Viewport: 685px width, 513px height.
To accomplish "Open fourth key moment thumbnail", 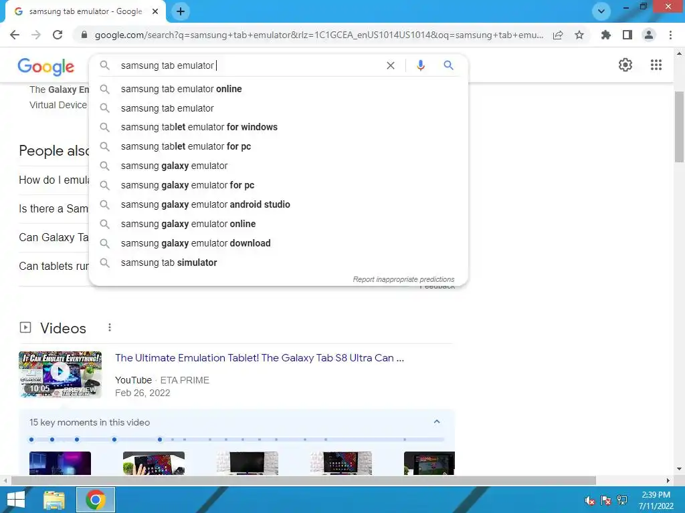I will tap(340, 464).
